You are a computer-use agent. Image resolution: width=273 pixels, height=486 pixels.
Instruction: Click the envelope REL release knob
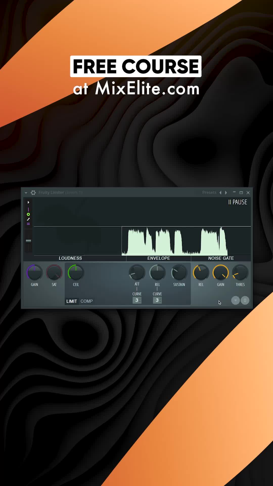pos(157,273)
